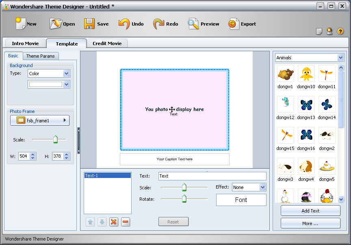
Task: Collapse the left panel using splitter handle
Action: point(78,140)
